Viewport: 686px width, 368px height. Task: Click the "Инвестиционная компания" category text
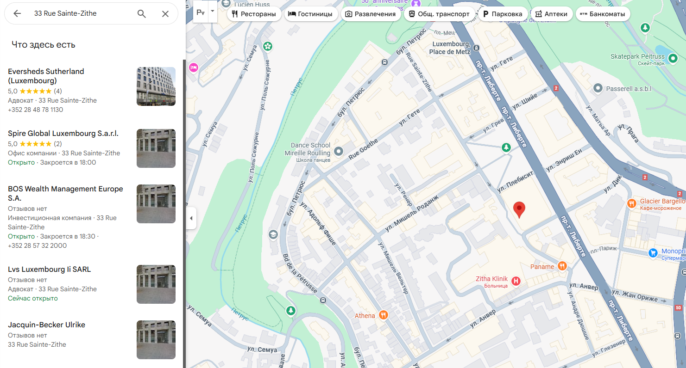[x=50, y=218]
